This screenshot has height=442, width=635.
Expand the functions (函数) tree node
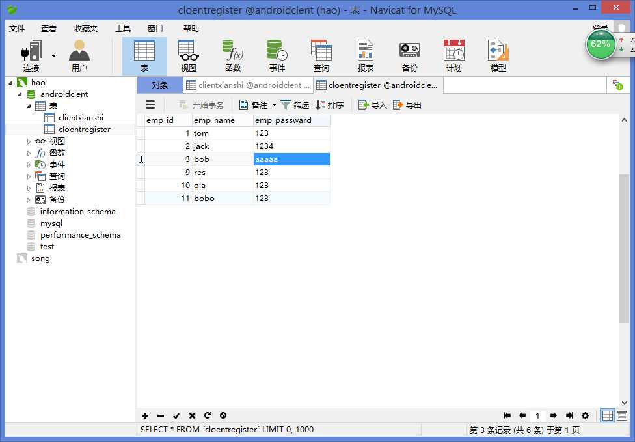[x=29, y=153]
